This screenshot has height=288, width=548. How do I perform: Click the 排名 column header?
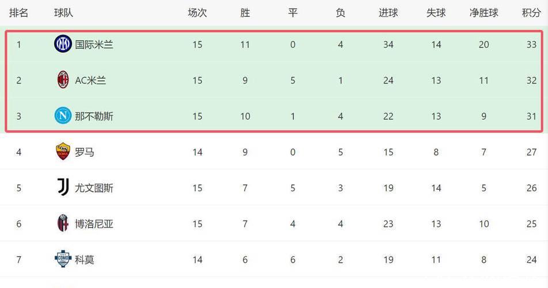click(18, 13)
